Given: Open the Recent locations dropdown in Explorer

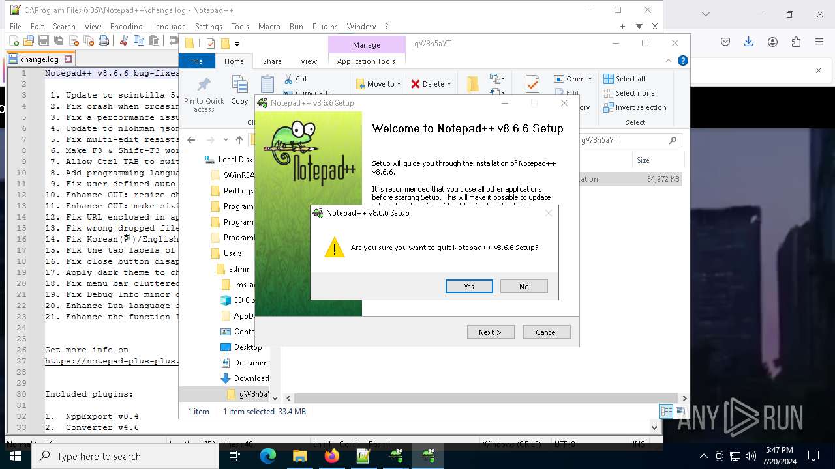Looking at the screenshot, I should pyautogui.click(x=226, y=140).
